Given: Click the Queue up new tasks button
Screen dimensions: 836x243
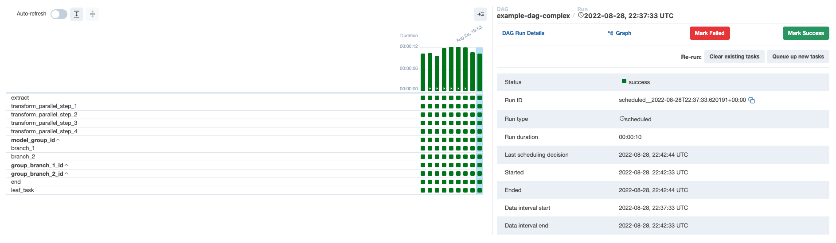Looking at the screenshot, I should pyautogui.click(x=798, y=57).
